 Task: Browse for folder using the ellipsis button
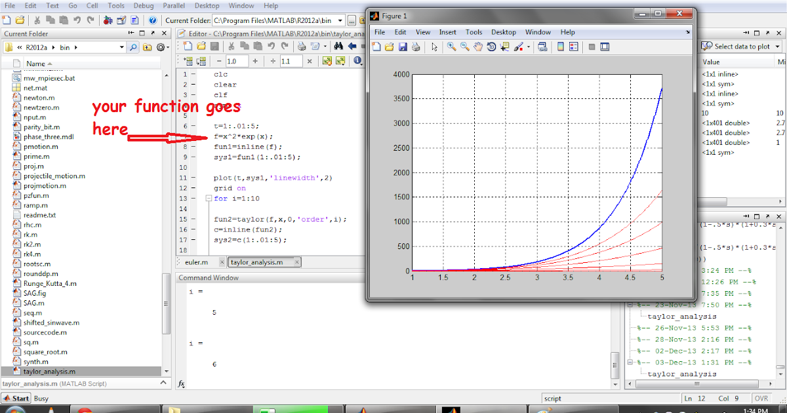(352, 20)
